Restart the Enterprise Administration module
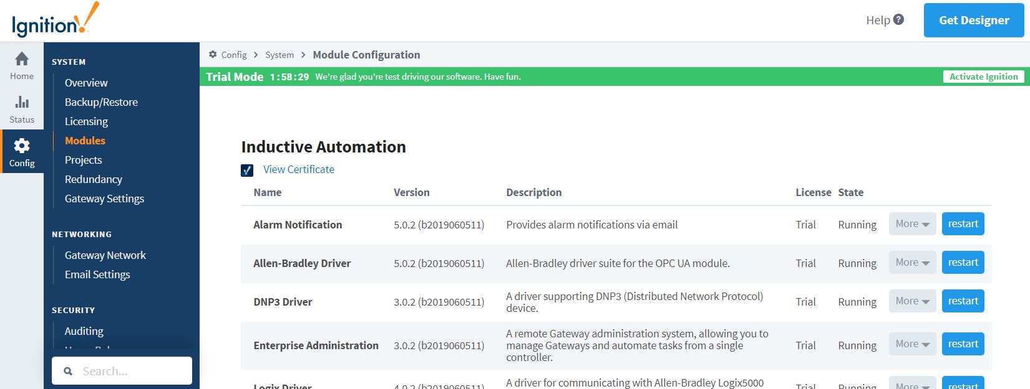 [963, 344]
